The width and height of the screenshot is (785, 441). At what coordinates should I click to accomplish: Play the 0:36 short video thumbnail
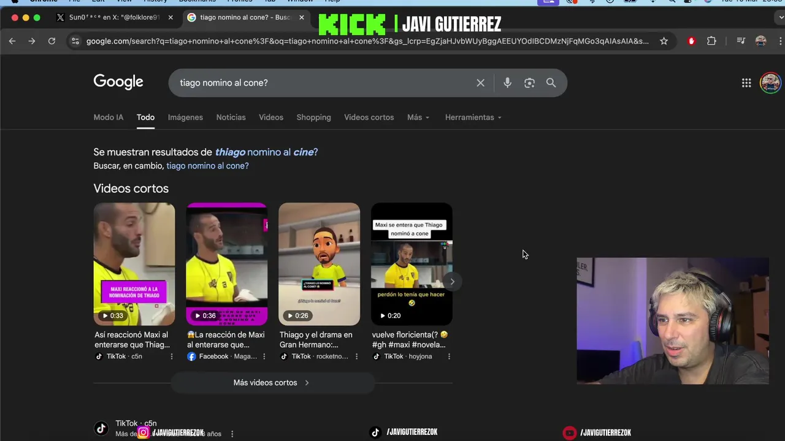(x=226, y=264)
